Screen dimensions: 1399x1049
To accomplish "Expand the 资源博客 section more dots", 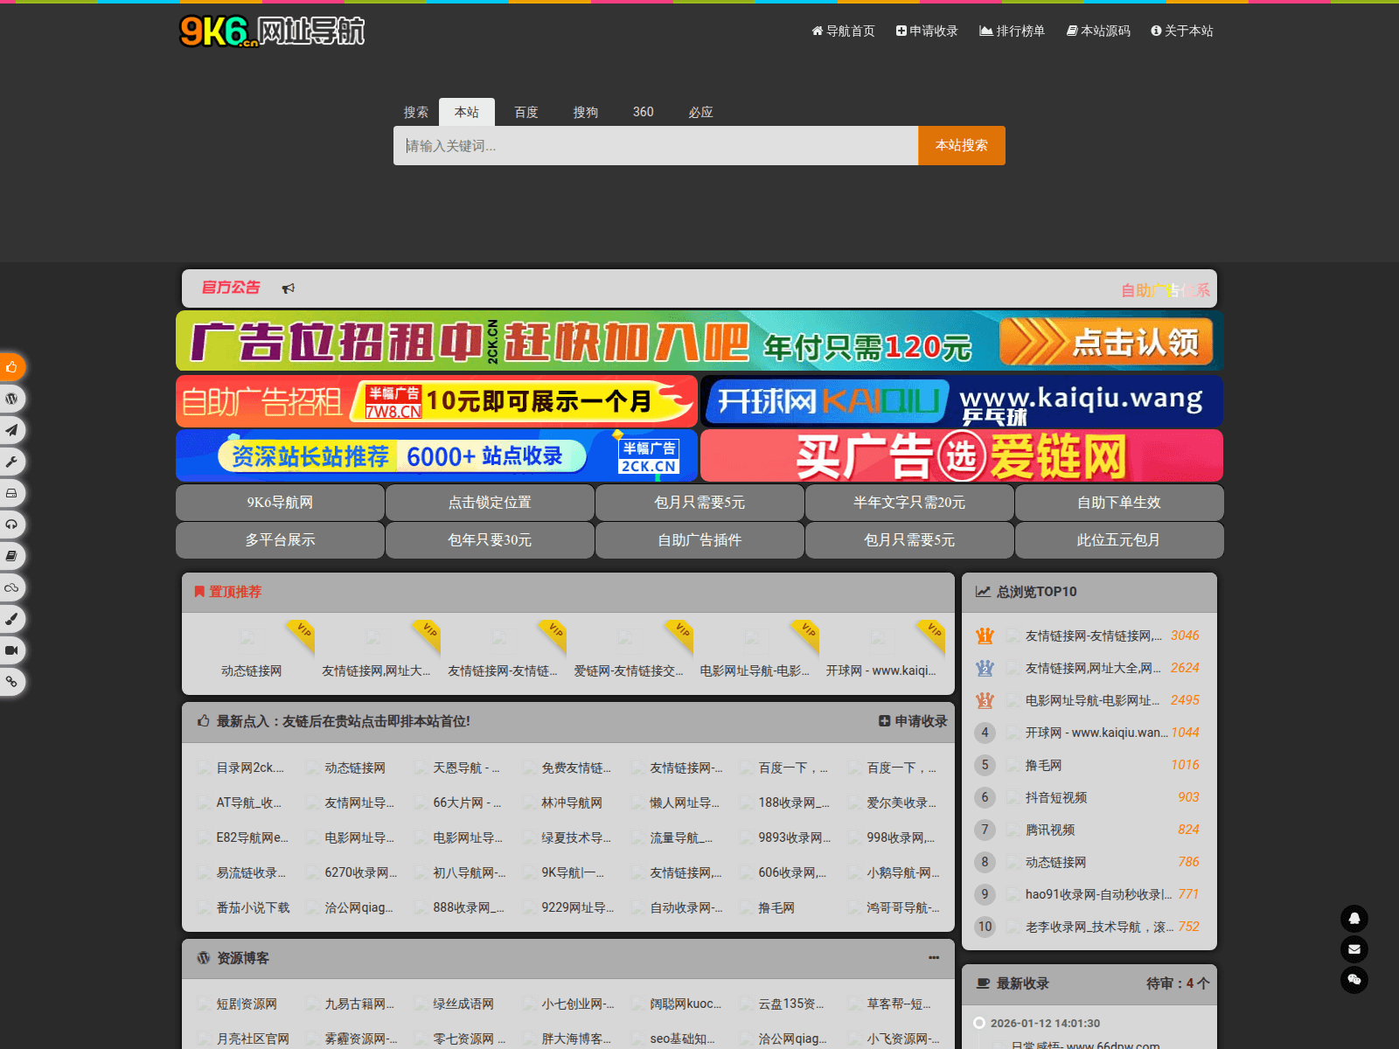I will [934, 958].
